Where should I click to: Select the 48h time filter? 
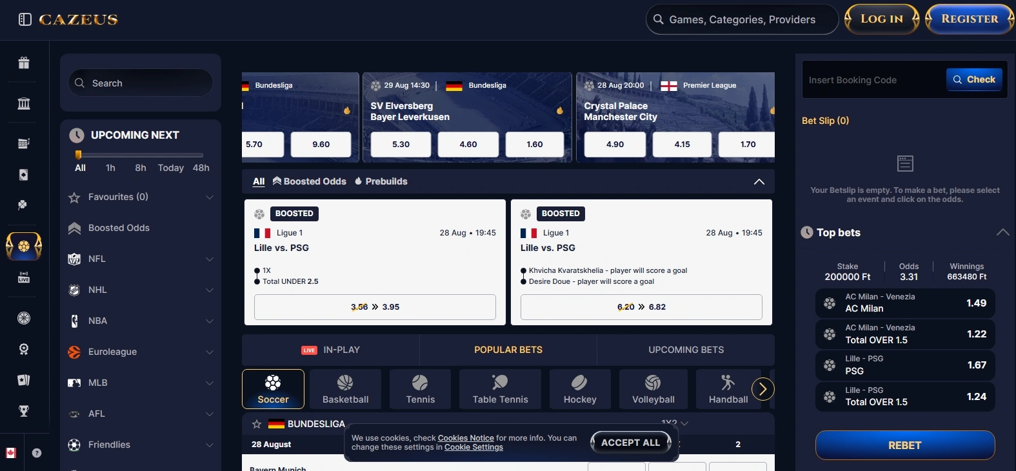(201, 168)
